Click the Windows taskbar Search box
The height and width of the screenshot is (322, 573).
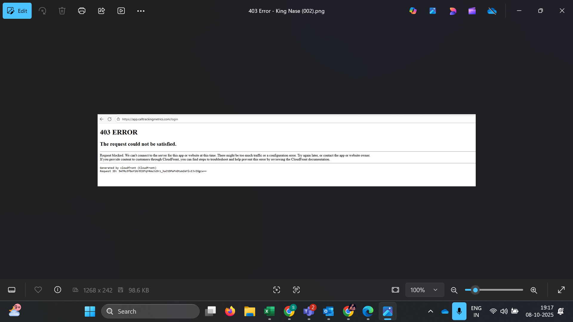point(150,311)
